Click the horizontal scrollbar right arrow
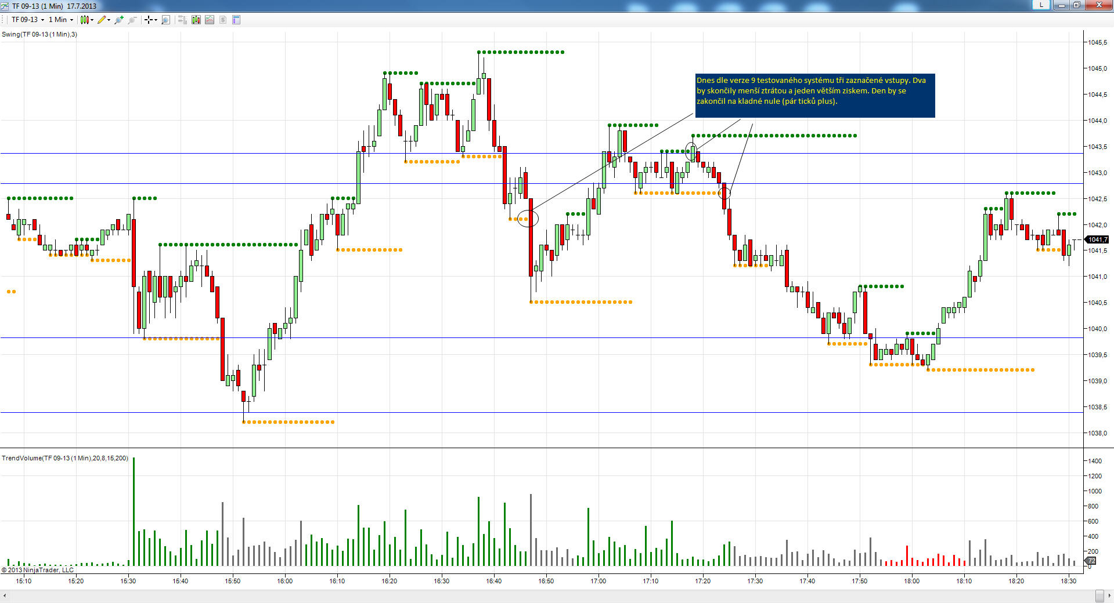Viewport: 1114px width, 603px height. pos(1109,596)
